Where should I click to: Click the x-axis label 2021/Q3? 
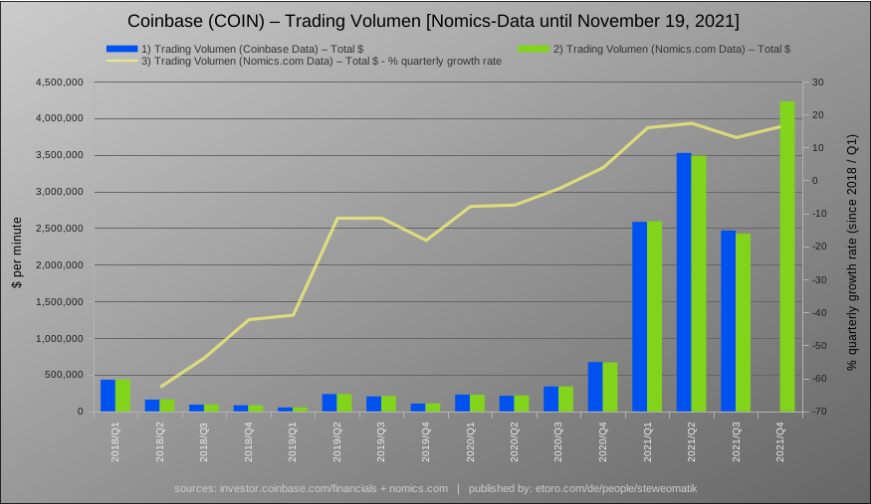(736, 442)
